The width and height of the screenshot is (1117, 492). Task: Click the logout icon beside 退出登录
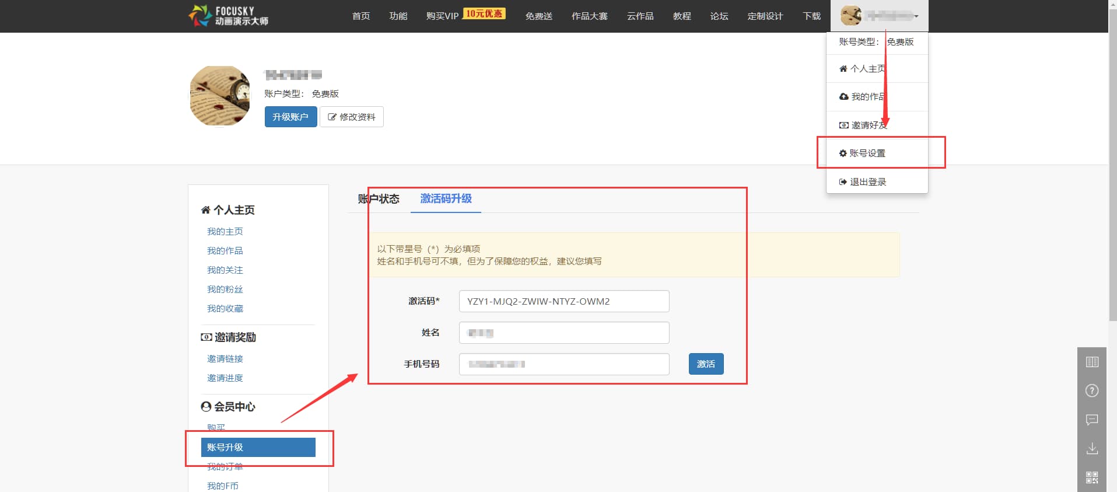pos(843,182)
